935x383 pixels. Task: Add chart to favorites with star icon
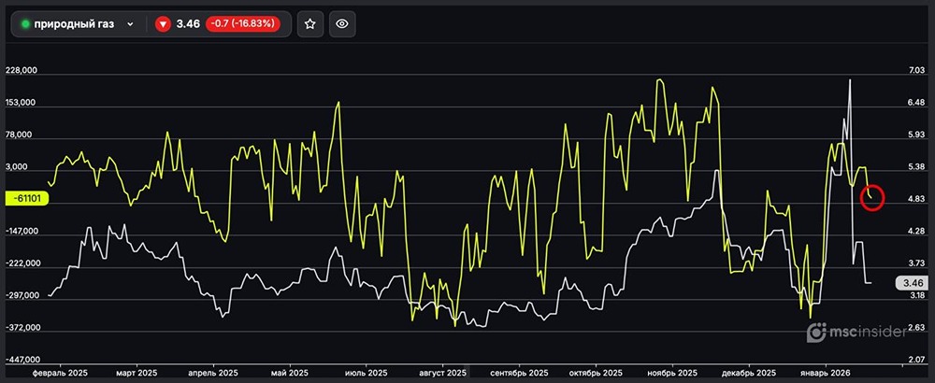(x=310, y=24)
